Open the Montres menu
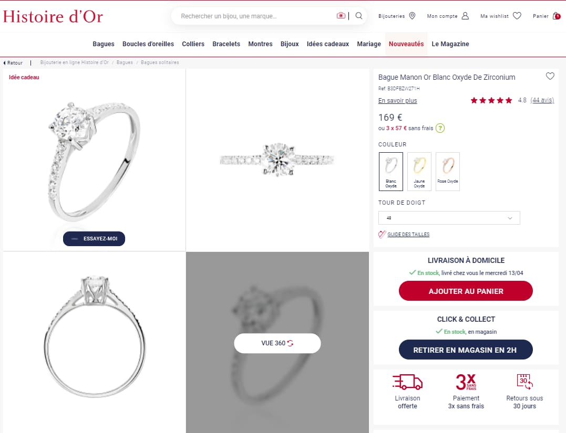566x433 pixels. (x=260, y=44)
